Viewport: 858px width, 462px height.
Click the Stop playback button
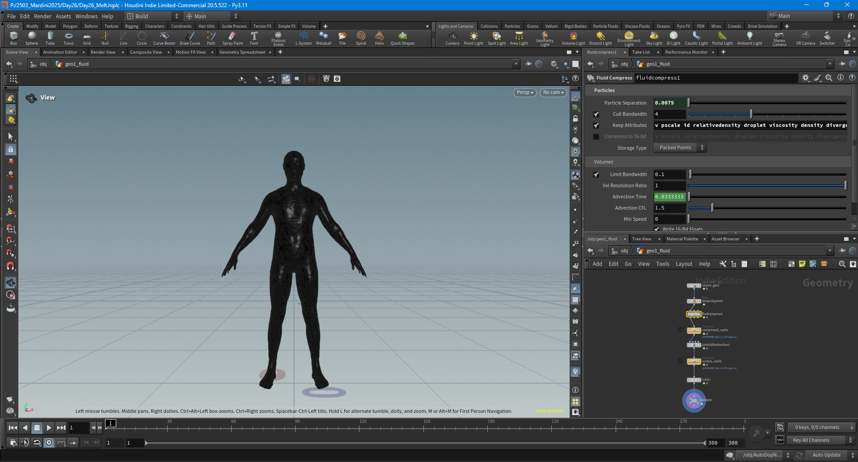(x=37, y=428)
